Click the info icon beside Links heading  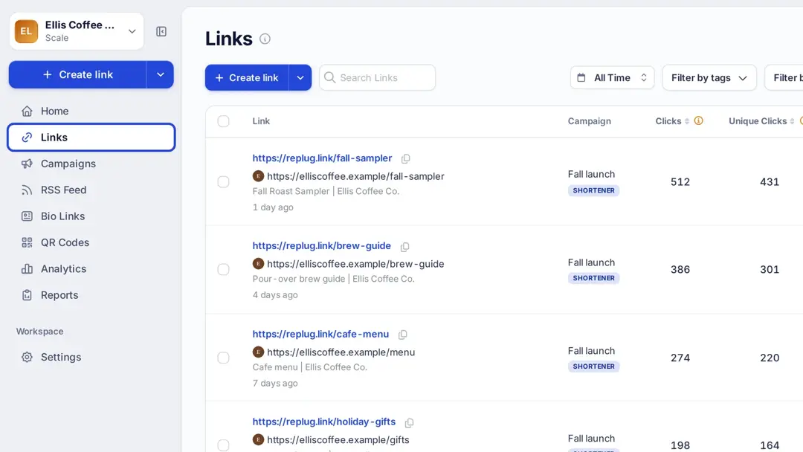[265, 39]
